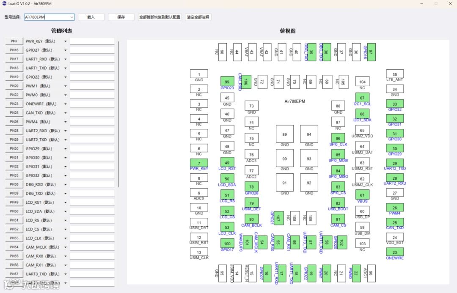457x293 pixels.
Task: Select pin 23 ONEWIRE on chip diagram
Action: (395, 252)
